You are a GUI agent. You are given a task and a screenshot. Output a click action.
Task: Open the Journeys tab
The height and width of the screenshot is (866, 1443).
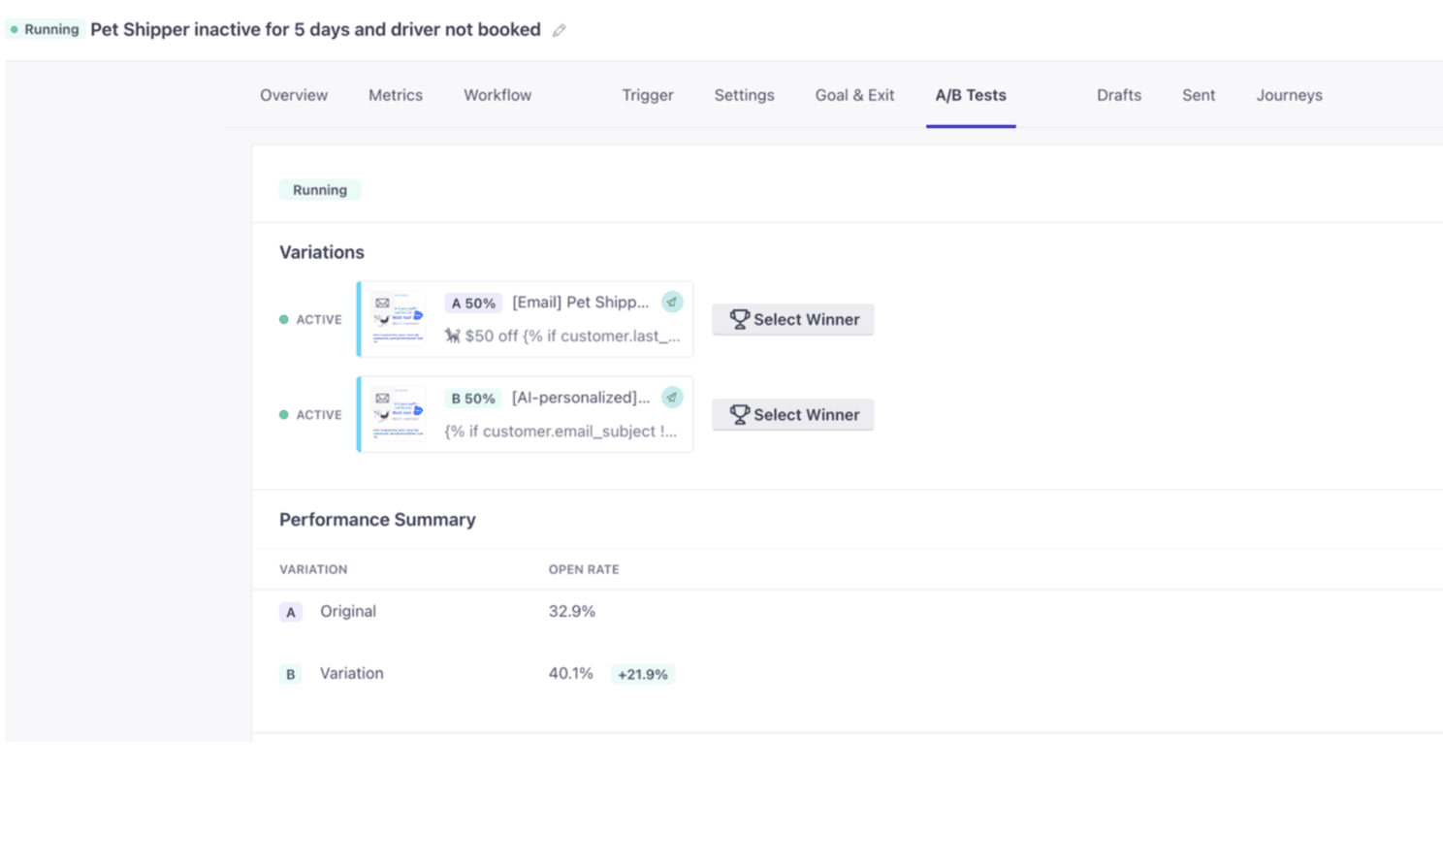click(1289, 95)
